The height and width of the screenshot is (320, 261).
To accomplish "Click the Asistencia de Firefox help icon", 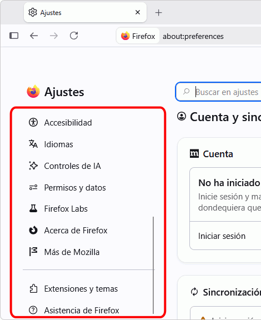I will 33,310.
